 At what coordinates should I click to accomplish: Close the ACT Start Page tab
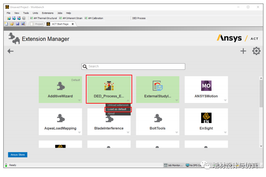coord(73,24)
